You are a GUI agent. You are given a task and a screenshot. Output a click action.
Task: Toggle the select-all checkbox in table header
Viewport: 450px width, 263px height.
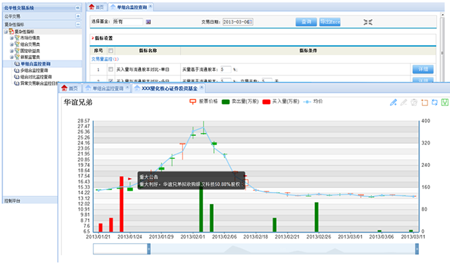pos(111,50)
